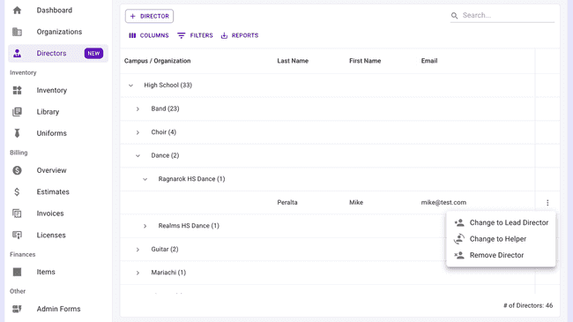
Task: Click the NEW badge on Directors
Action: [x=93, y=54]
